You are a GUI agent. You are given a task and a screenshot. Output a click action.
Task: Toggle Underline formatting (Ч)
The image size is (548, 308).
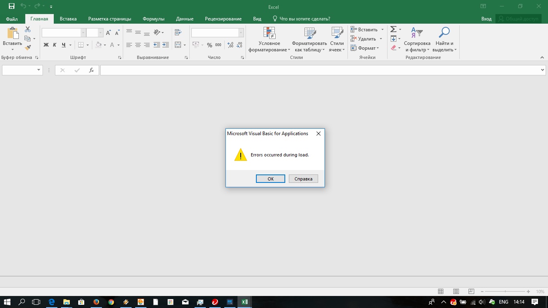pos(63,45)
